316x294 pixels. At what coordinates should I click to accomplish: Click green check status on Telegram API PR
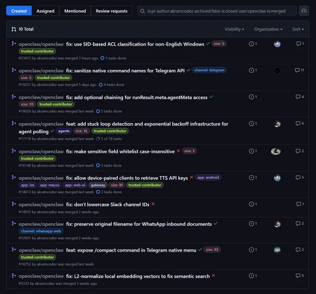pos(188,70)
